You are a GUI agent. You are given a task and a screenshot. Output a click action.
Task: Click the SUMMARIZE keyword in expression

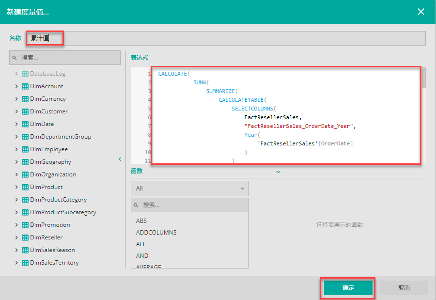coord(220,91)
